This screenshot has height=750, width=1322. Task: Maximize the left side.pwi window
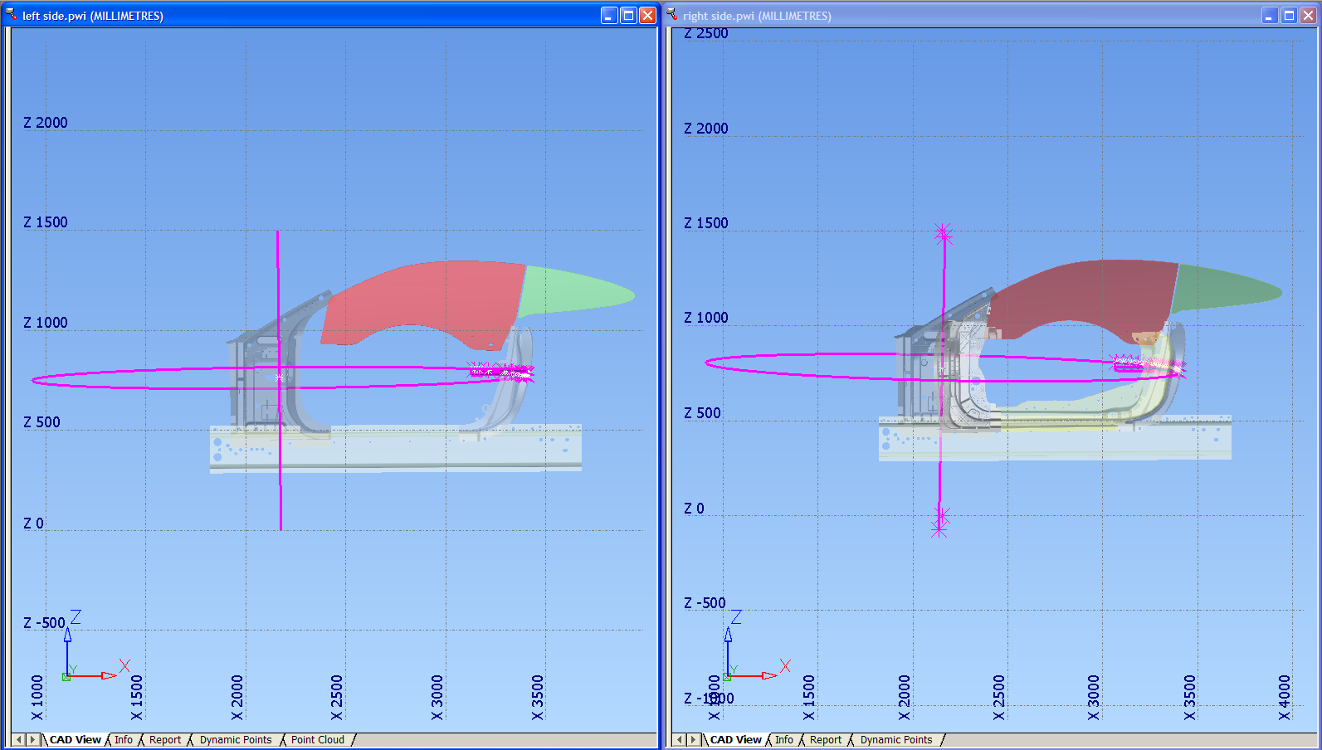click(x=628, y=15)
